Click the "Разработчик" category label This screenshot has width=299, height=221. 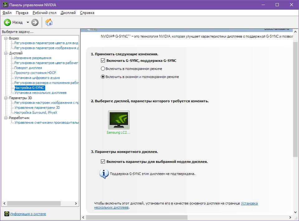click(x=19, y=118)
